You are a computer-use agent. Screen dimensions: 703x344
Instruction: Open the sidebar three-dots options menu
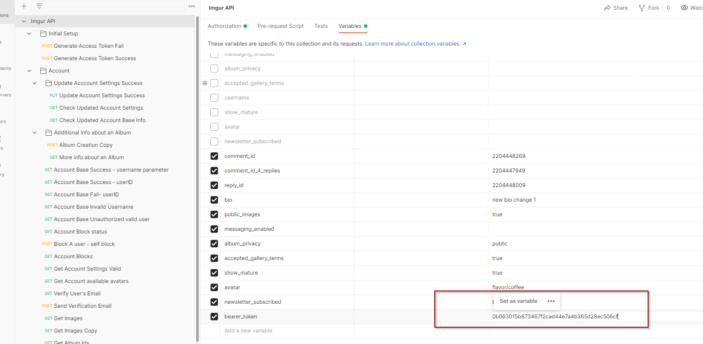click(x=192, y=6)
